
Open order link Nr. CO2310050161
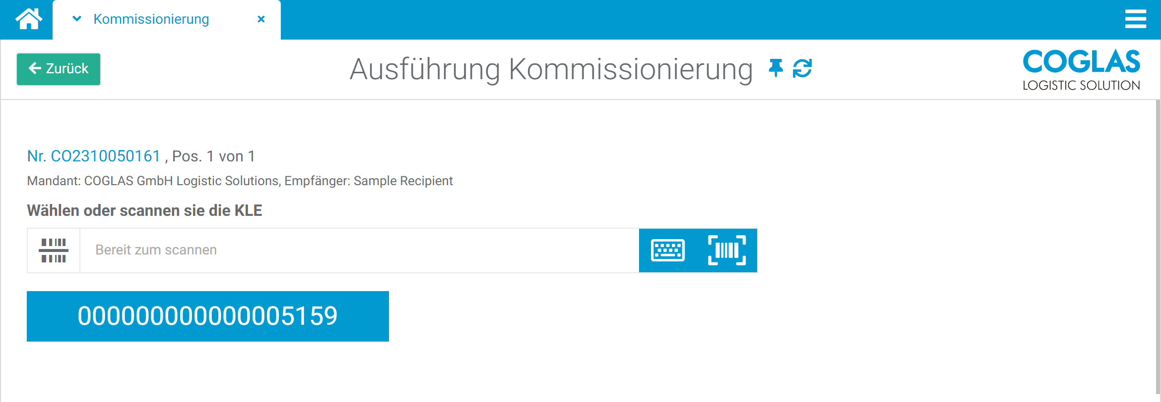tap(94, 156)
